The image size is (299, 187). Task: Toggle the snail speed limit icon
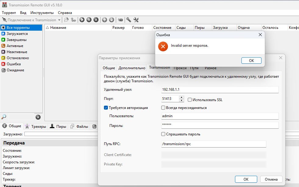[120, 20]
